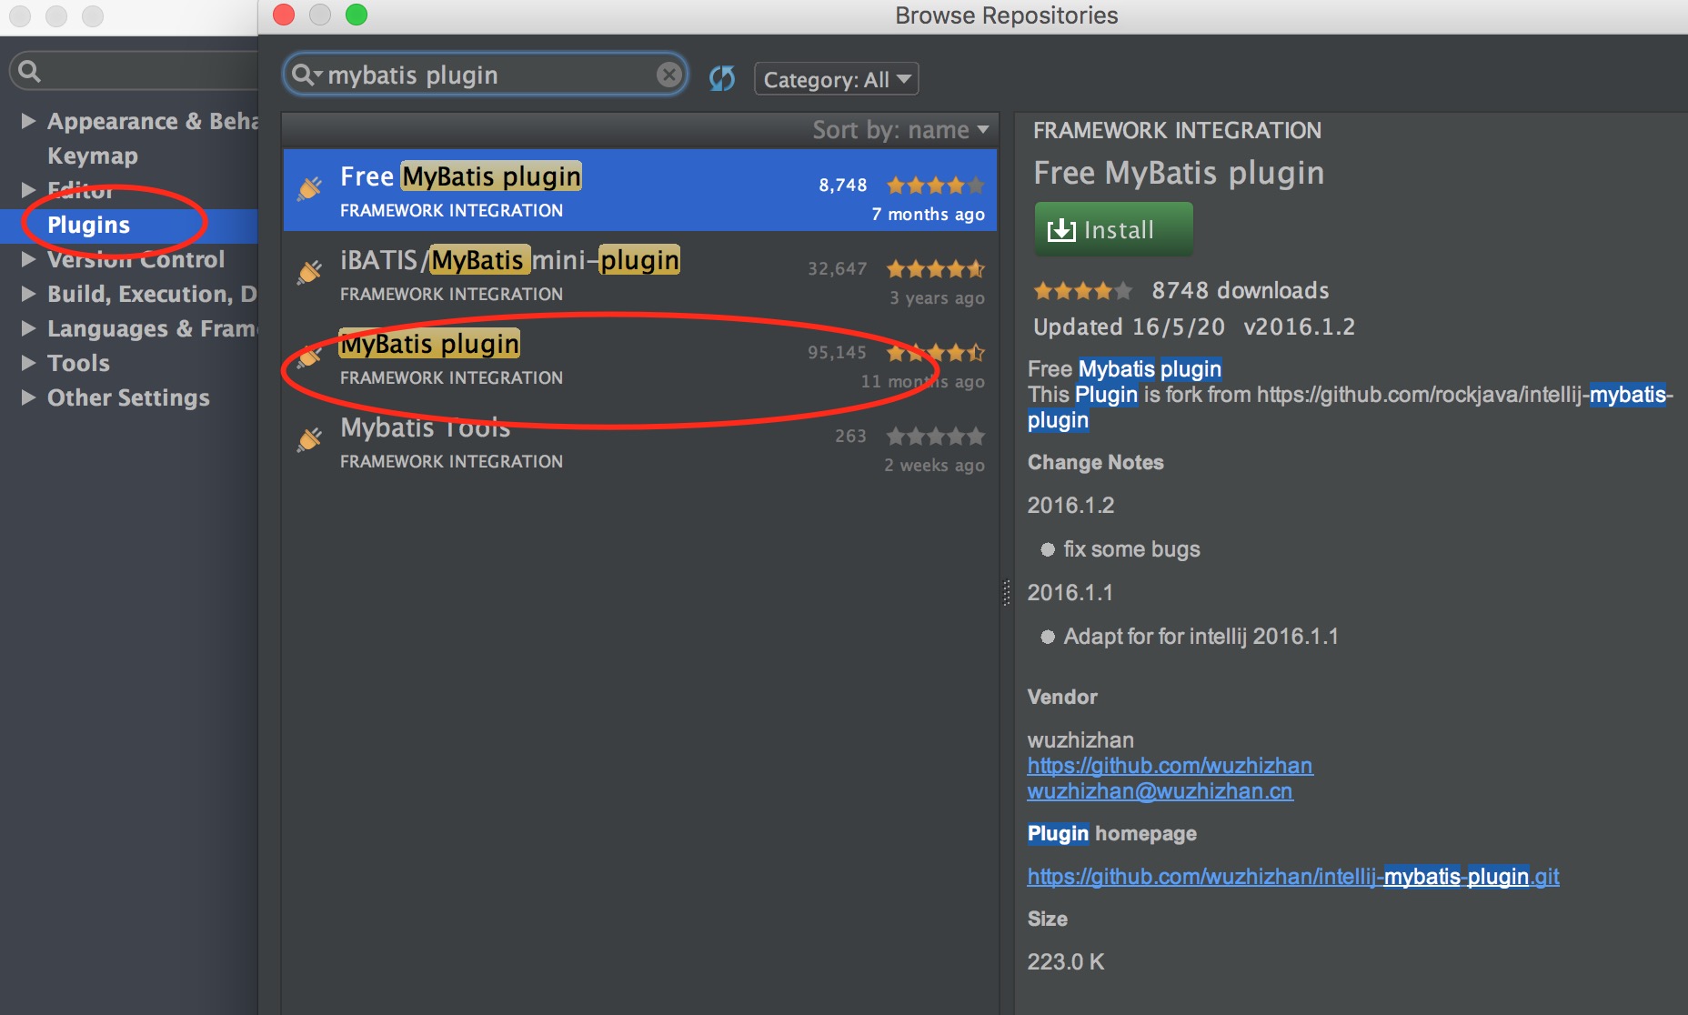This screenshot has height=1015, width=1688.
Task: Click the splitter handle between list and details
Action: tap(1006, 592)
